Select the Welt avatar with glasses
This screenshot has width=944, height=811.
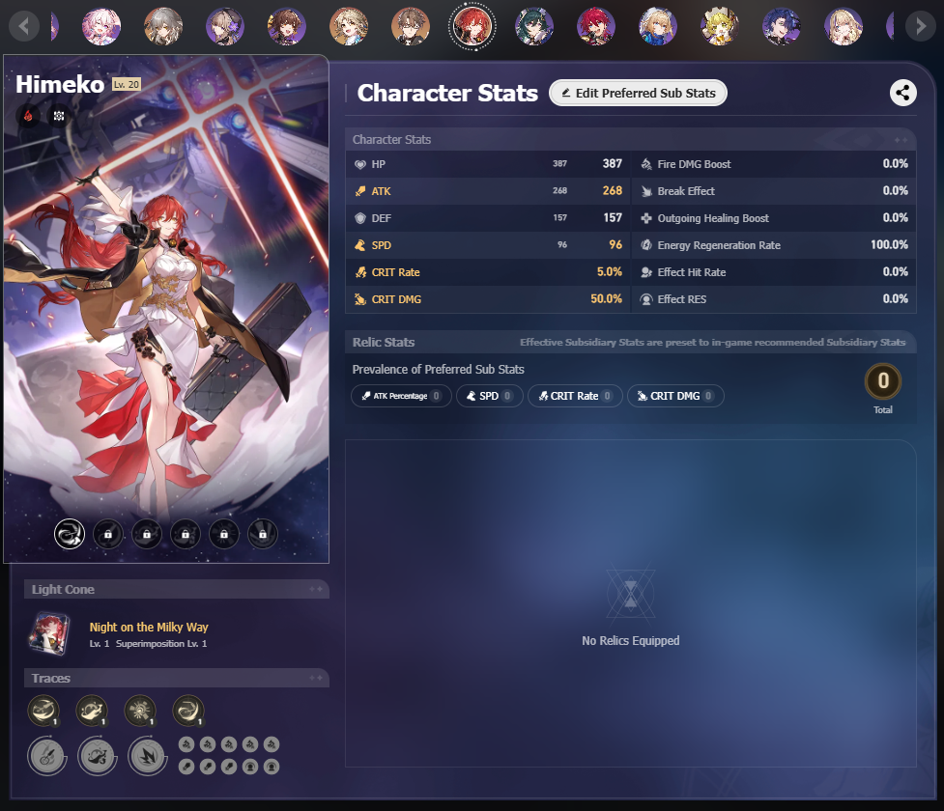click(x=411, y=26)
